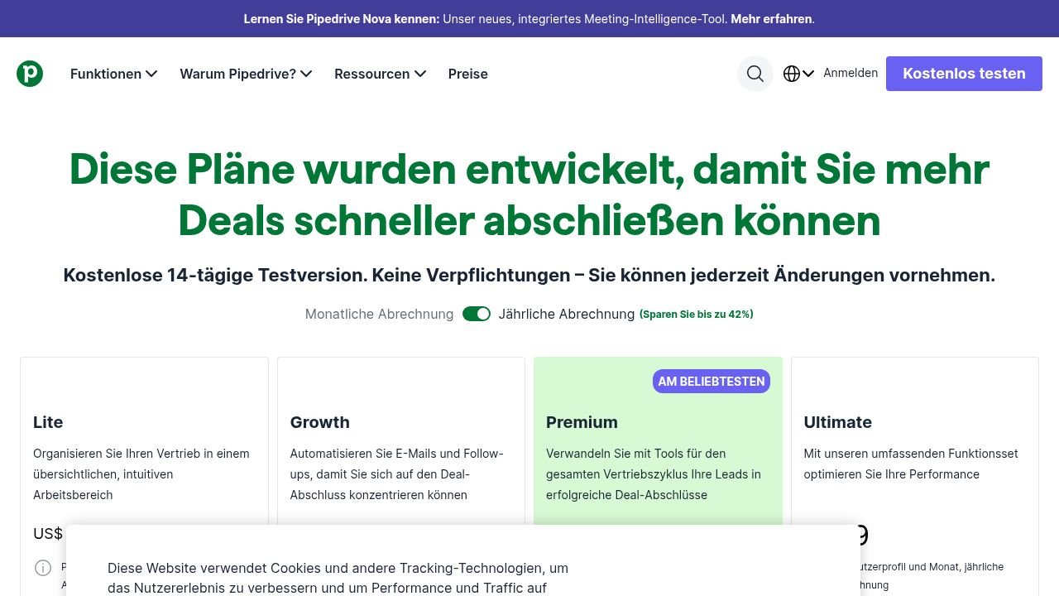Click the Lite plan title

coord(48,422)
